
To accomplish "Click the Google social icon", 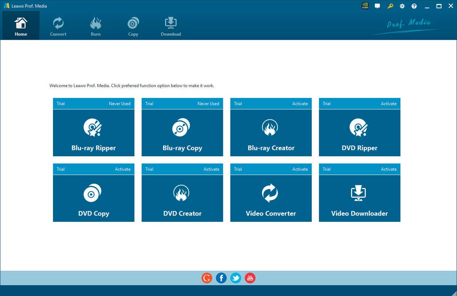I will pos(207,278).
